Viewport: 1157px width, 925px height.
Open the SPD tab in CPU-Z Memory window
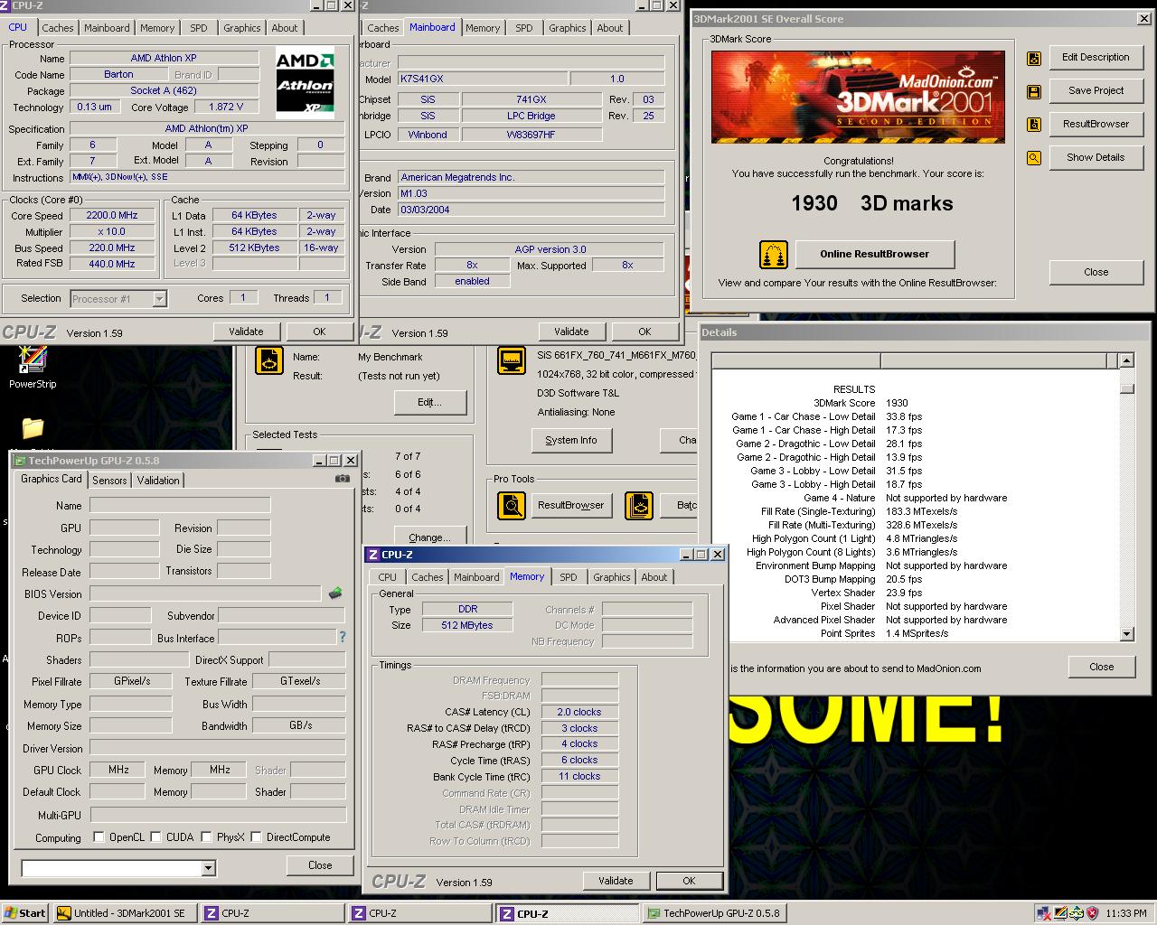pos(568,577)
